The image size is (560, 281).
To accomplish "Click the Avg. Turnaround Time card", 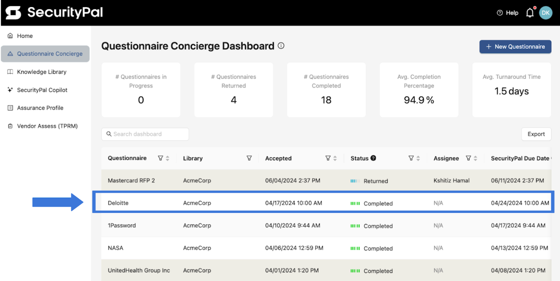I will point(512,90).
